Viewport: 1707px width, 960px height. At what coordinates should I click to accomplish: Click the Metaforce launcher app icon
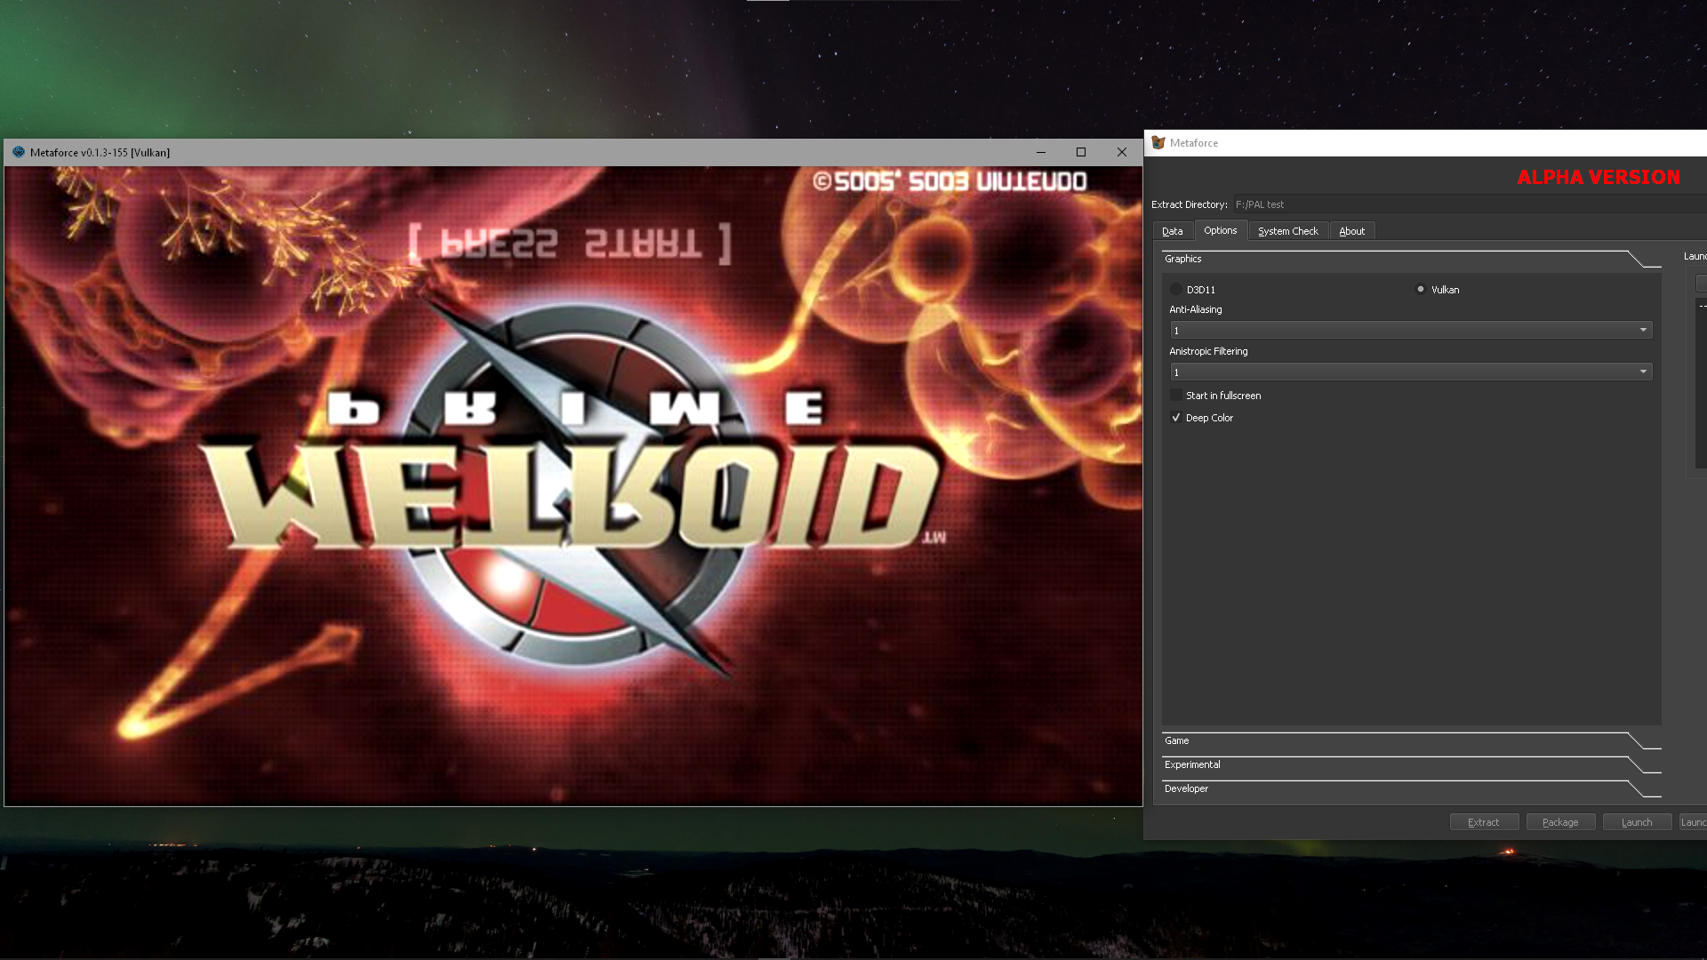pos(1158,142)
